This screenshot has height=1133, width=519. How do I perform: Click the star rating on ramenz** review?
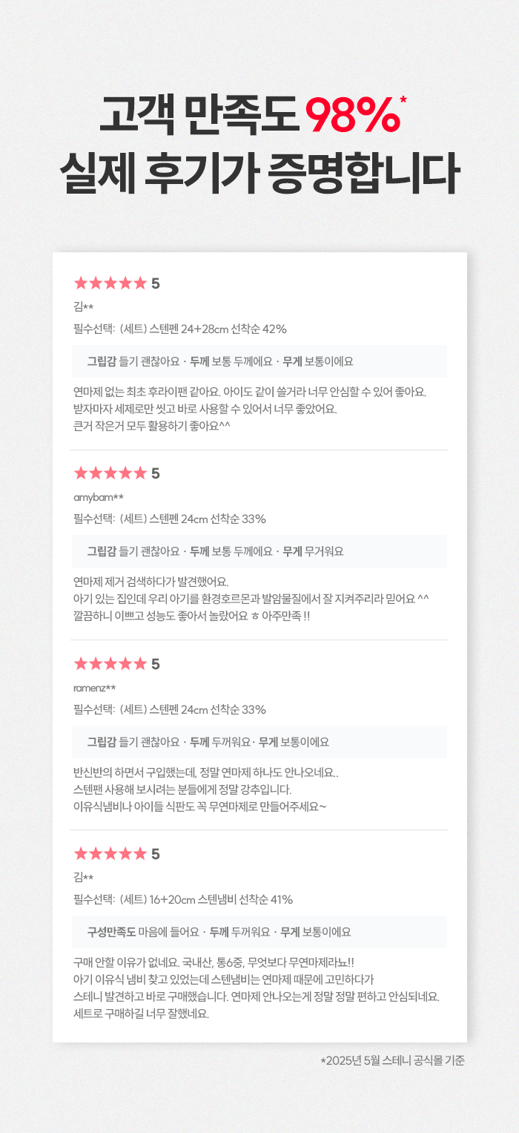coord(110,663)
